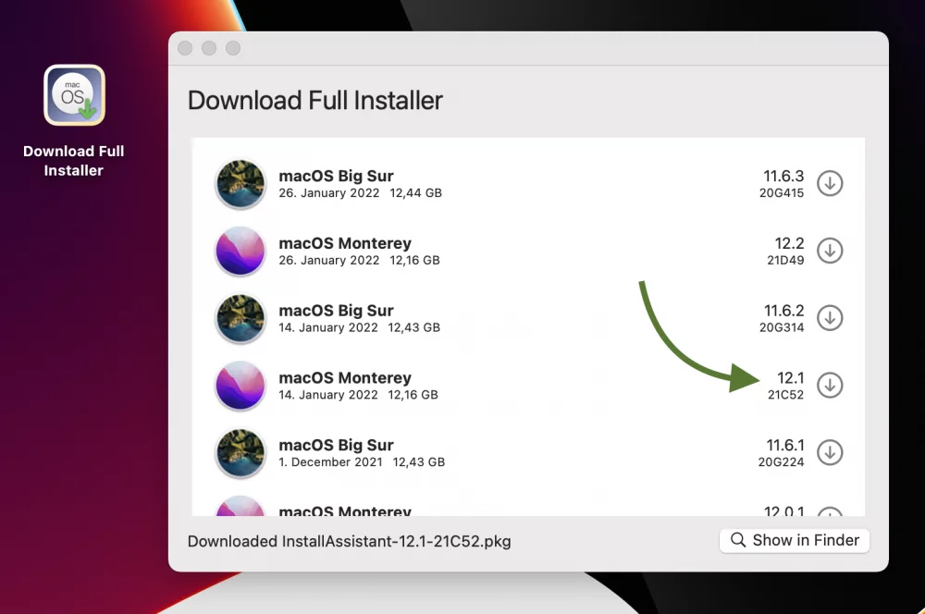Click the 14. January 2022 date of Big Sur 11.6.2
Image resolution: width=925 pixels, height=614 pixels.
(x=328, y=327)
